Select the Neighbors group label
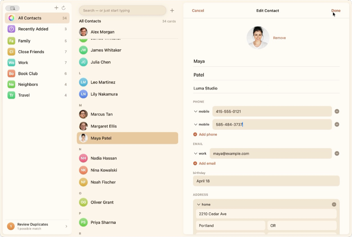The width and height of the screenshot is (352, 237). [x=28, y=85]
